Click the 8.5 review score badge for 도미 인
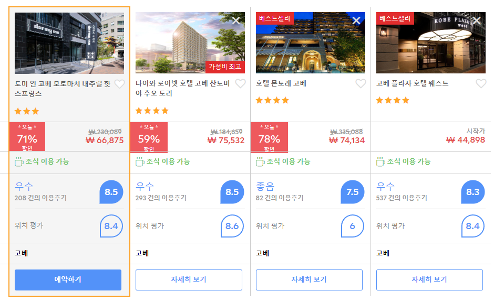 click(x=111, y=192)
